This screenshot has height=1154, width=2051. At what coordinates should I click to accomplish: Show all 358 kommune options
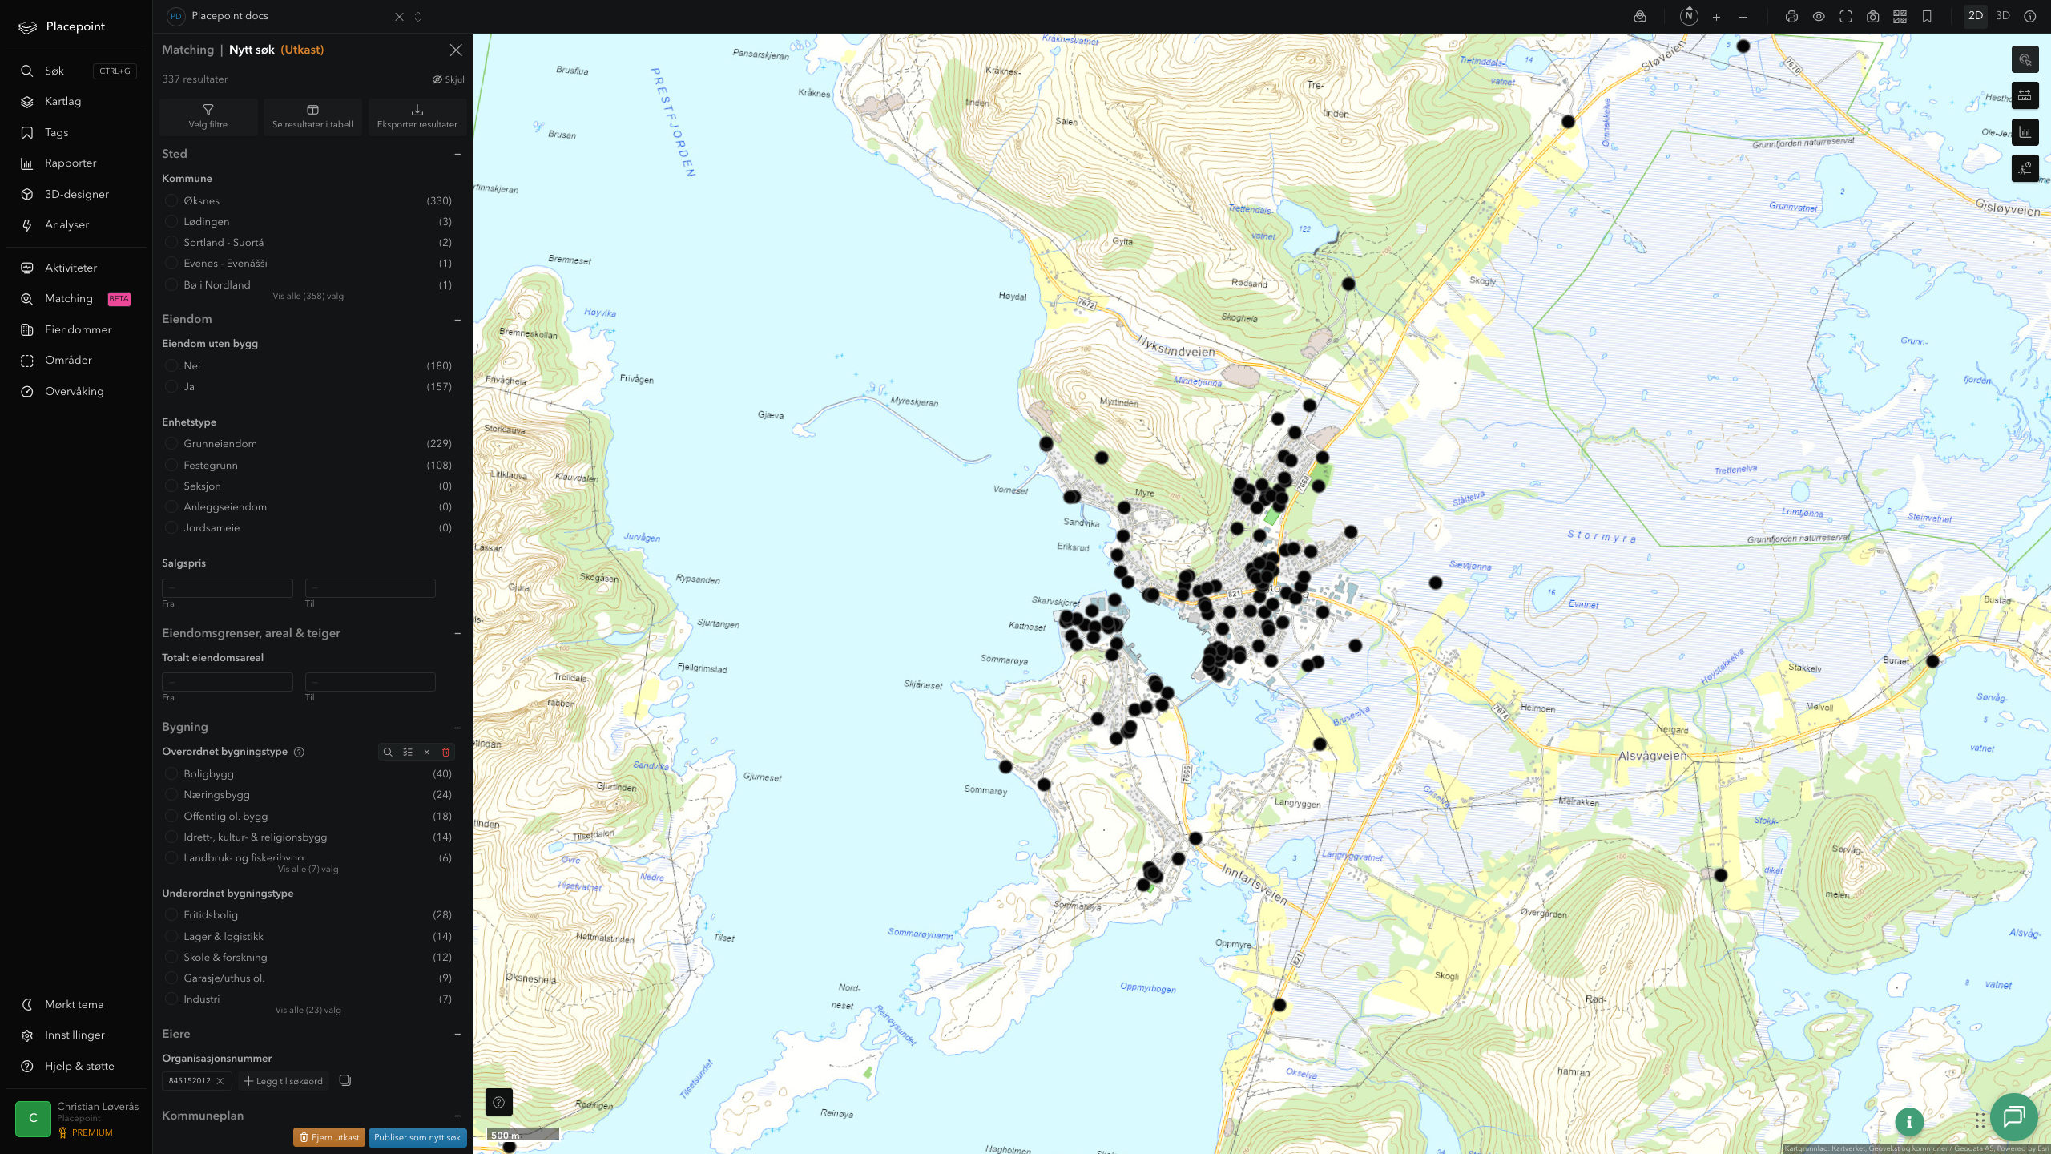[308, 297]
